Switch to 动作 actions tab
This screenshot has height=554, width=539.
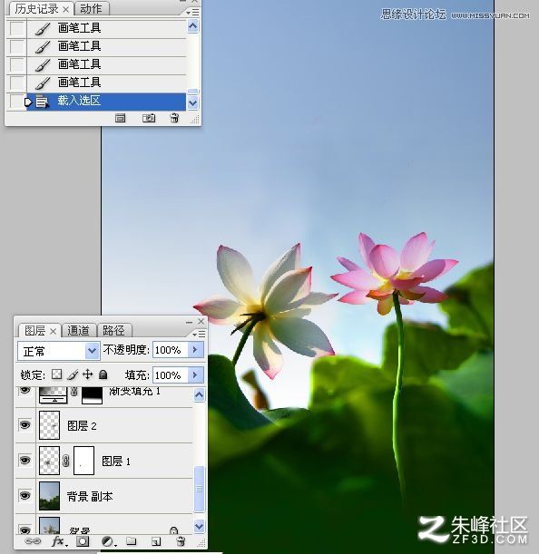[91, 9]
